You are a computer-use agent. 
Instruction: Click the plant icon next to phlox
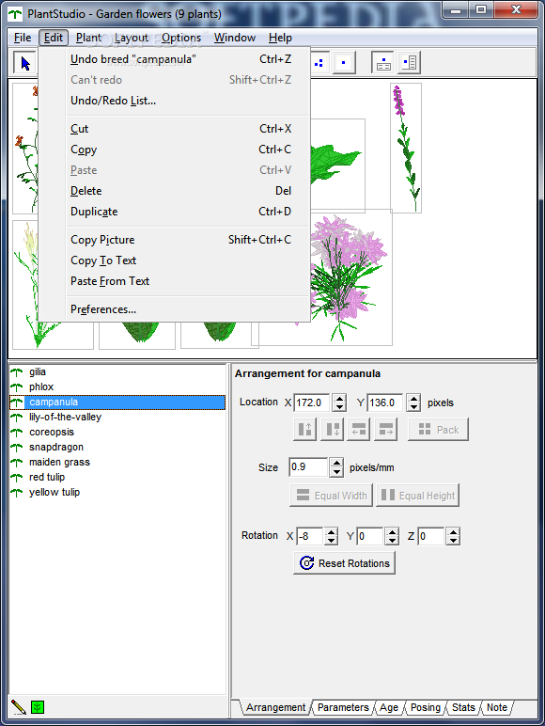(17, 387)
